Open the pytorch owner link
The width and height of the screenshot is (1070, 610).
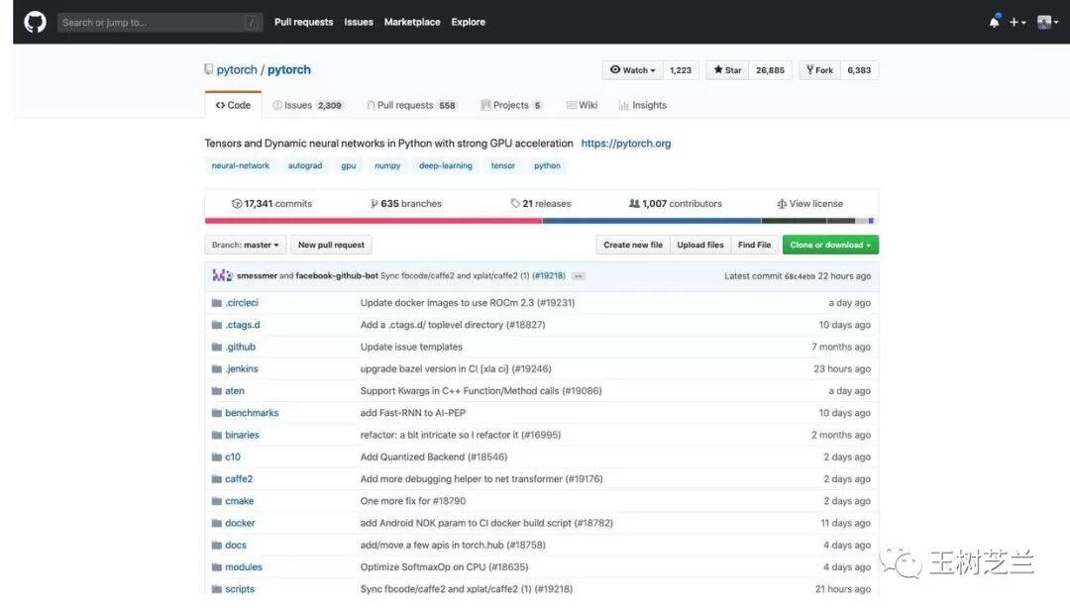tap(237, 69)
